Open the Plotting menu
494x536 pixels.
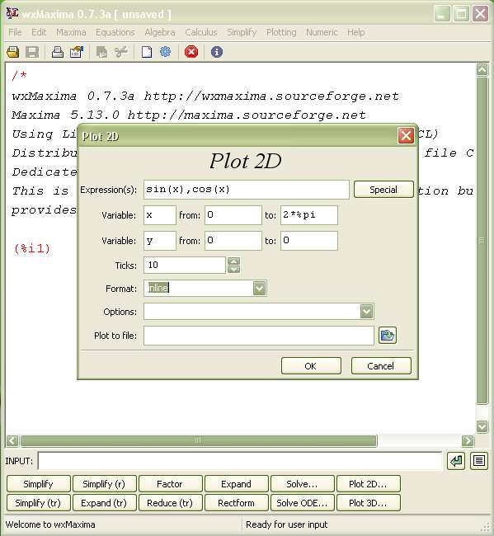[x=281, y=32]
